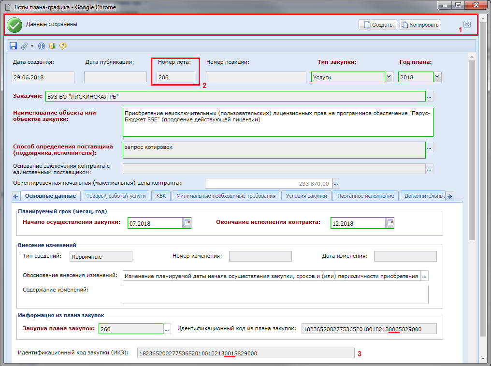This screenshot has height=366, width=491.
Task: Open calendar picker for Начало осуществления закупки
Action: [187, 223]
